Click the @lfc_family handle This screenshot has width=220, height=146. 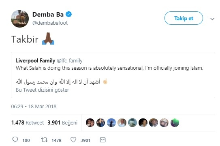(70, 61)
